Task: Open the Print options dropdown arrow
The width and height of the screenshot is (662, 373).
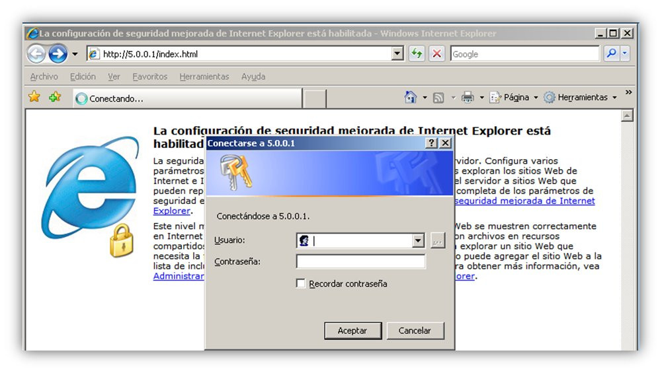Action: coord(481,98)
